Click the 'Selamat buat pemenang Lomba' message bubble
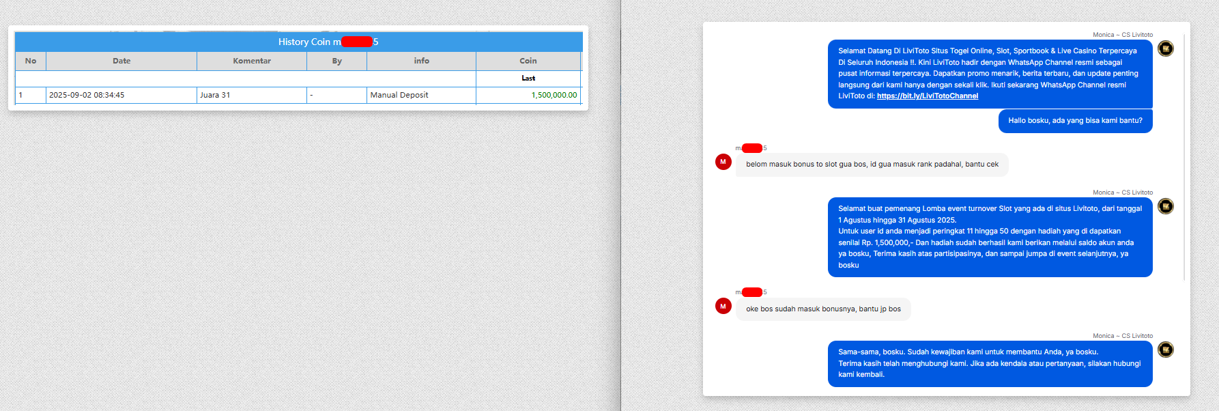Screen dimensions: 1219x411 click(990, 237)
